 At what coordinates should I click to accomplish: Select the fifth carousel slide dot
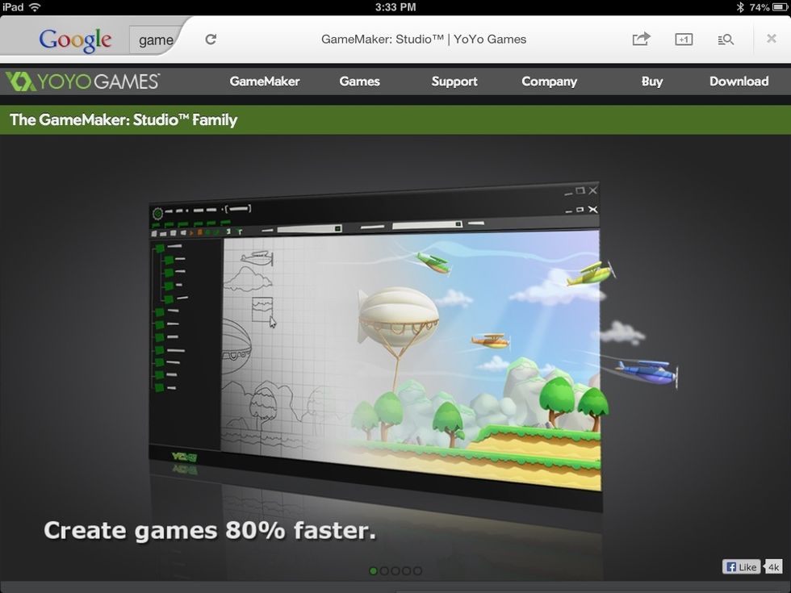418,571
